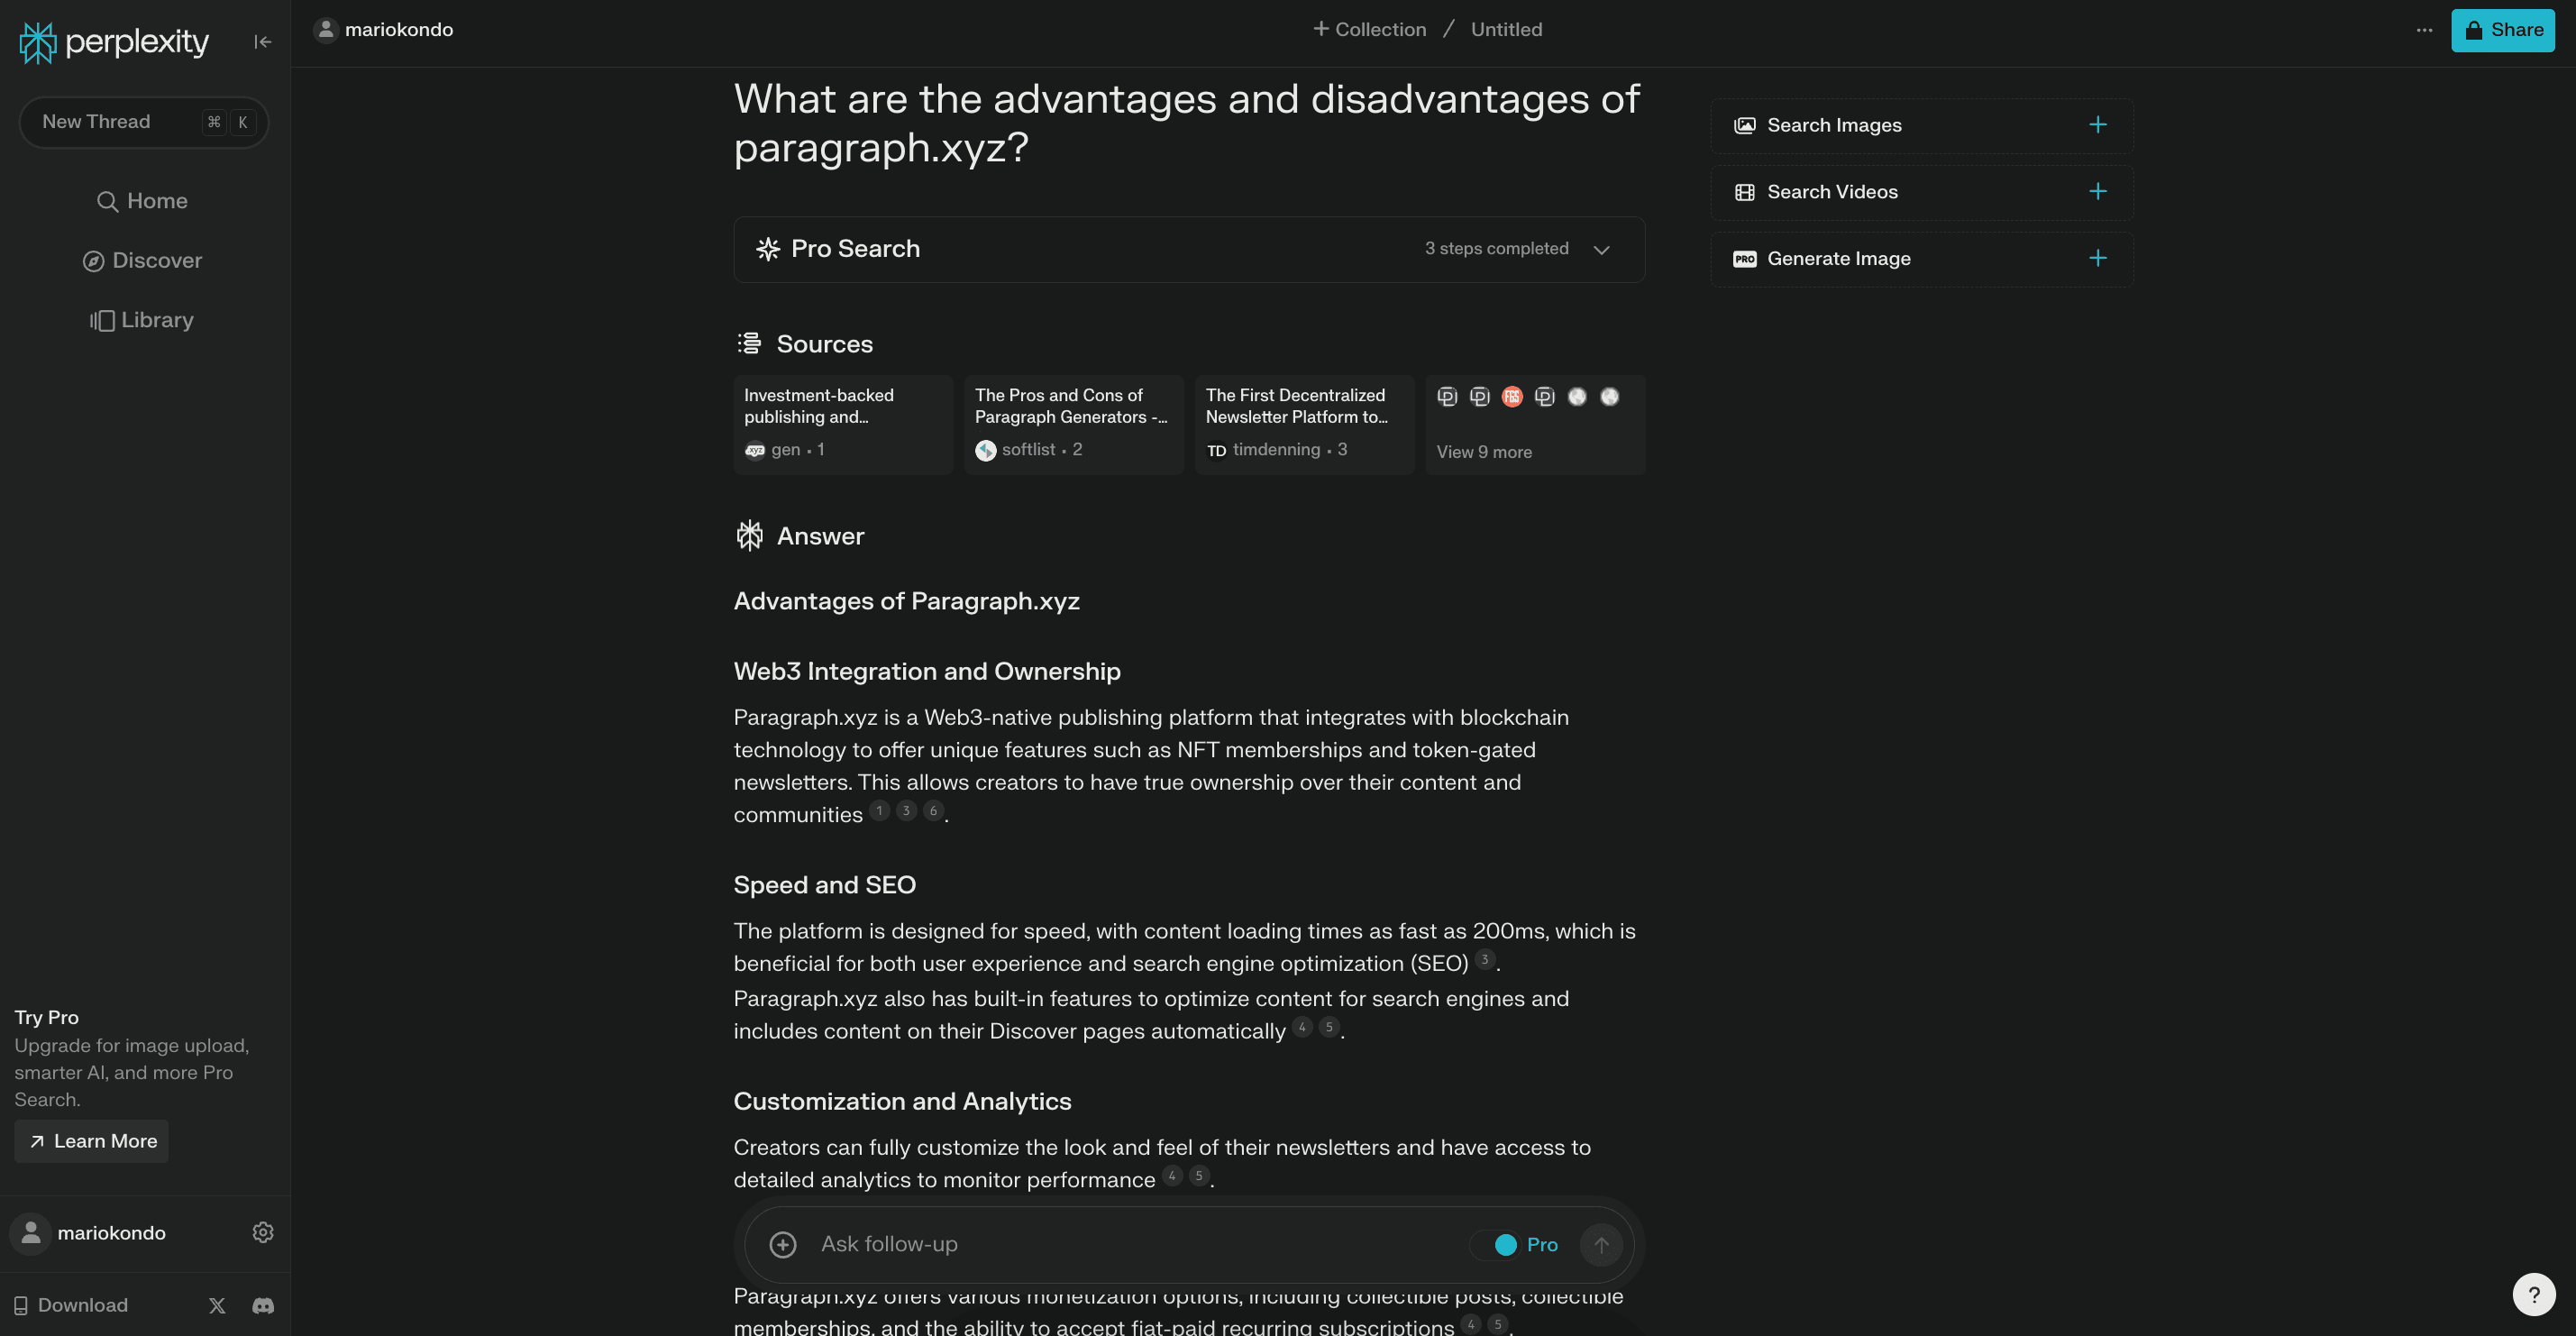Open Learn More for Pro upgrade
Viewport: 2576px width, 1336px height.
(91, 1141)
